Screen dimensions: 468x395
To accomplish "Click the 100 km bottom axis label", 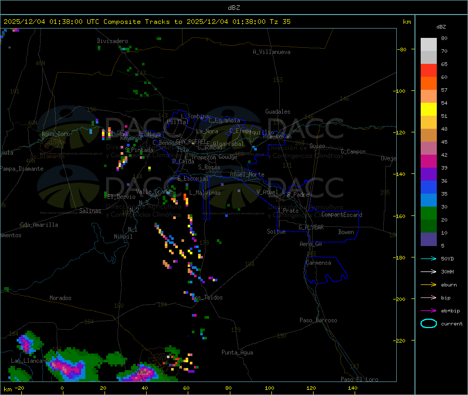I will click(x=269, y=388).
